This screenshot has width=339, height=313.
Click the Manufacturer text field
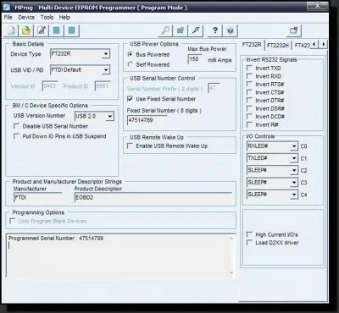click(37, 197)
